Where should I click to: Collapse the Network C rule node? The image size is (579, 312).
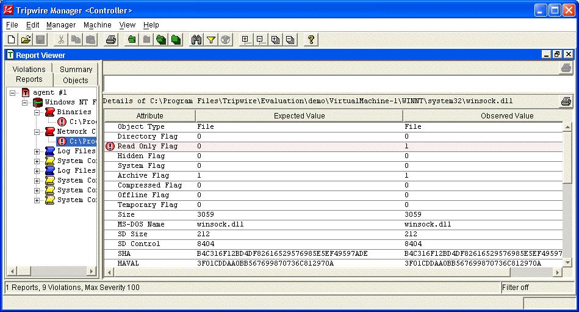37,132
